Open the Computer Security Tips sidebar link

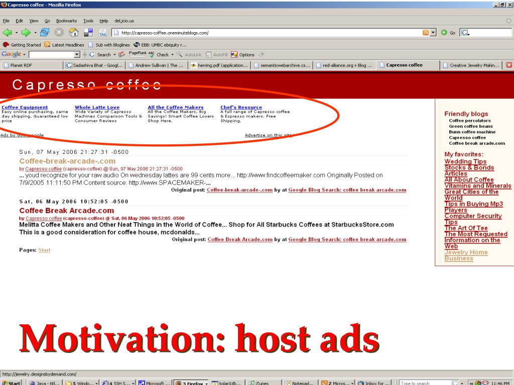[x=473, y=219]
